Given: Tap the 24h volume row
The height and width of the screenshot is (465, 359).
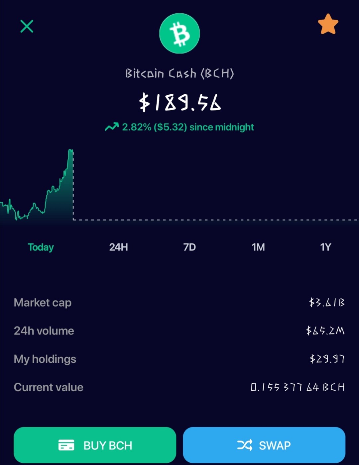Looking at the screenshot, I should click(179, 331).
